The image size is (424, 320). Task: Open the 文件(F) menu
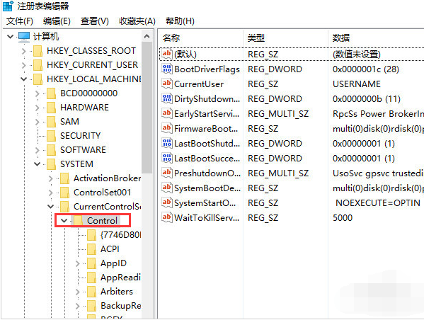(x=20, y=21)
